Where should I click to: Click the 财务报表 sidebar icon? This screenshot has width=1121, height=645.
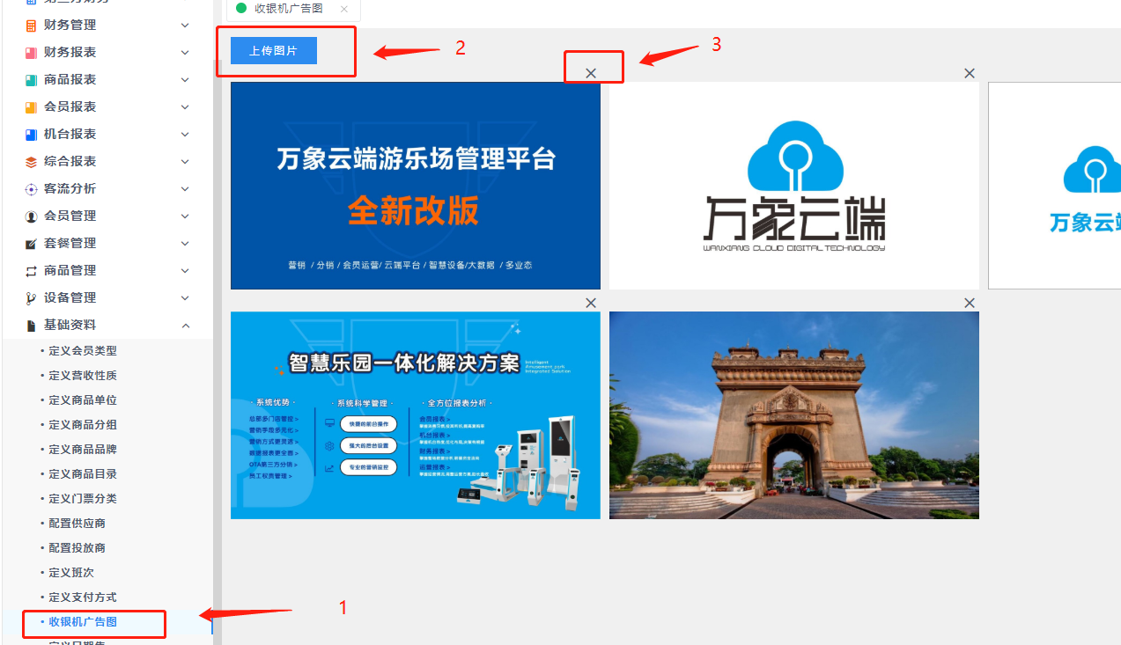tap(32, 53)
